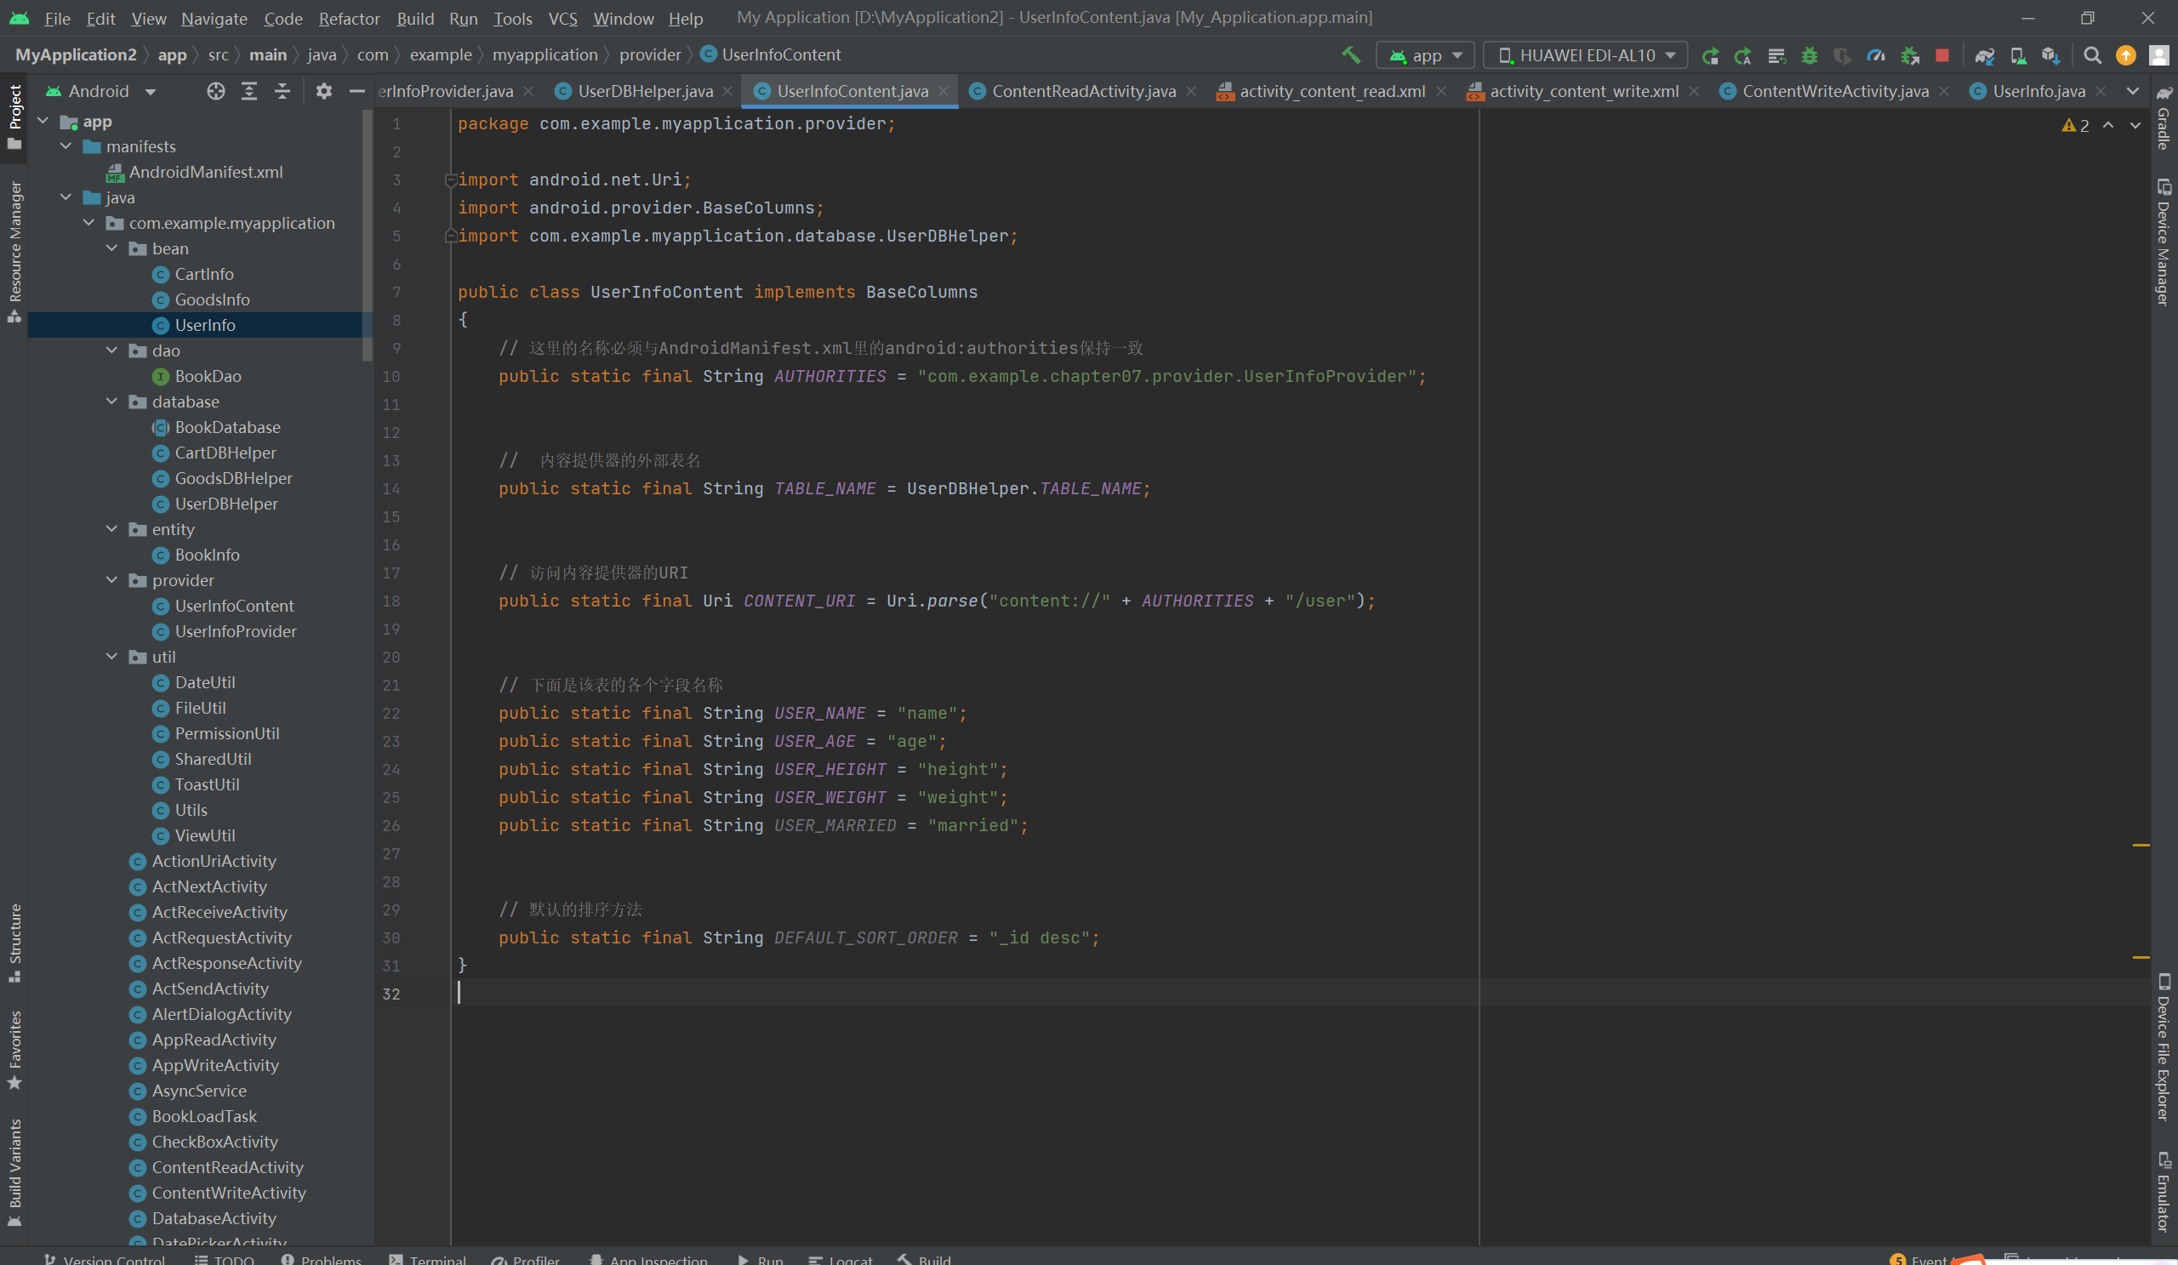This screenshot has width=2178, height=1265.
Task: Open project panel settings gear icon
Action: (x=323, y=92)
